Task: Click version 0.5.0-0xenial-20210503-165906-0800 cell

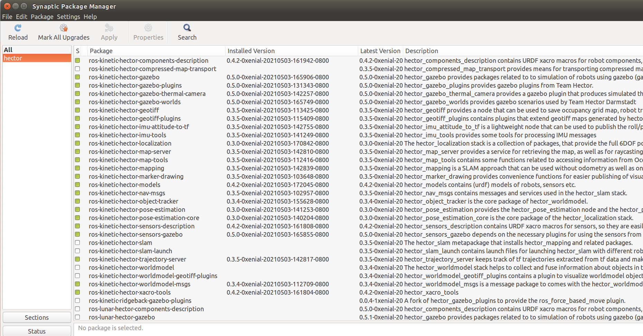Action: 278,77
